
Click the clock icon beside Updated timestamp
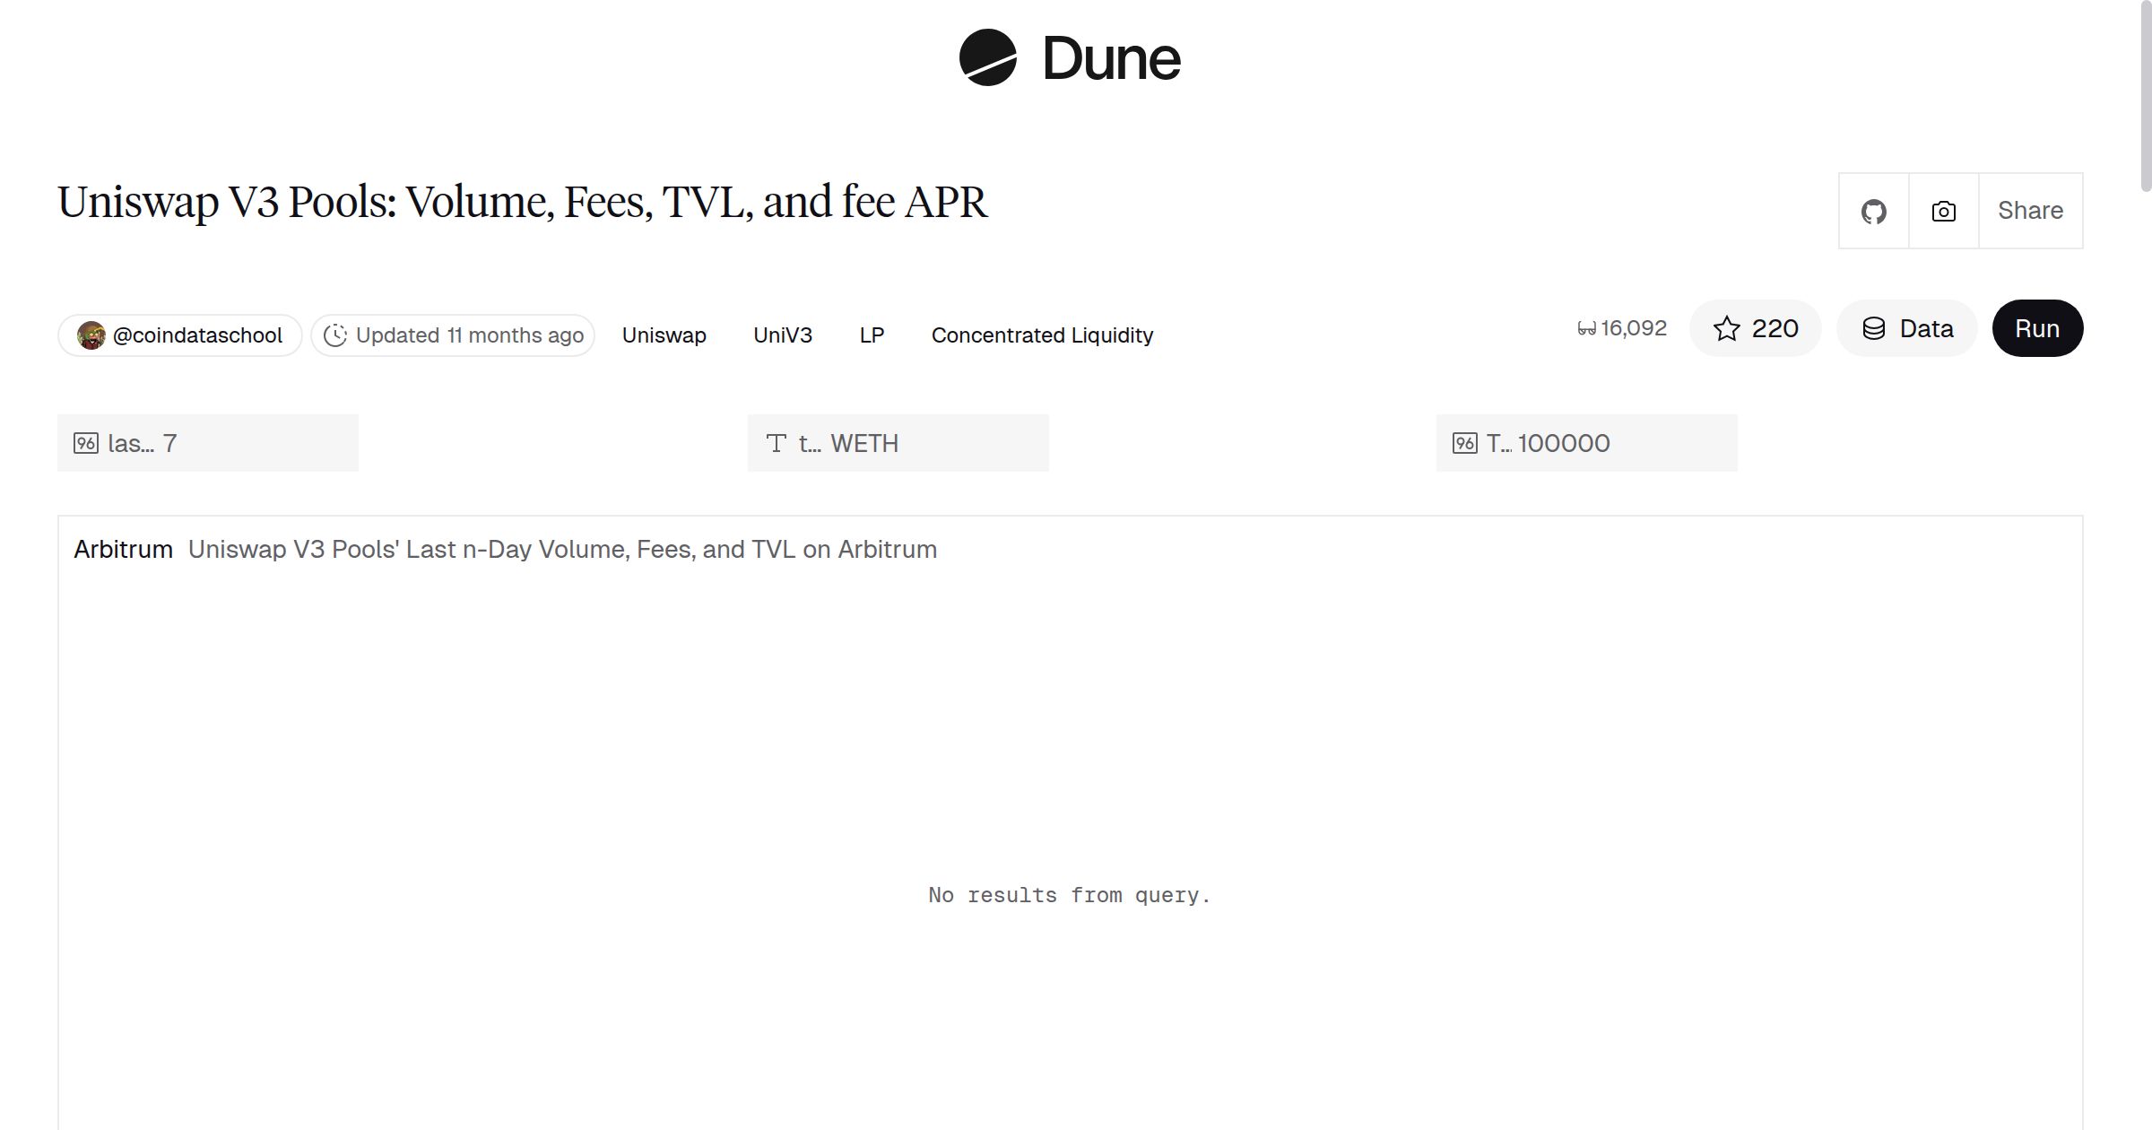(x=336, y=335)
